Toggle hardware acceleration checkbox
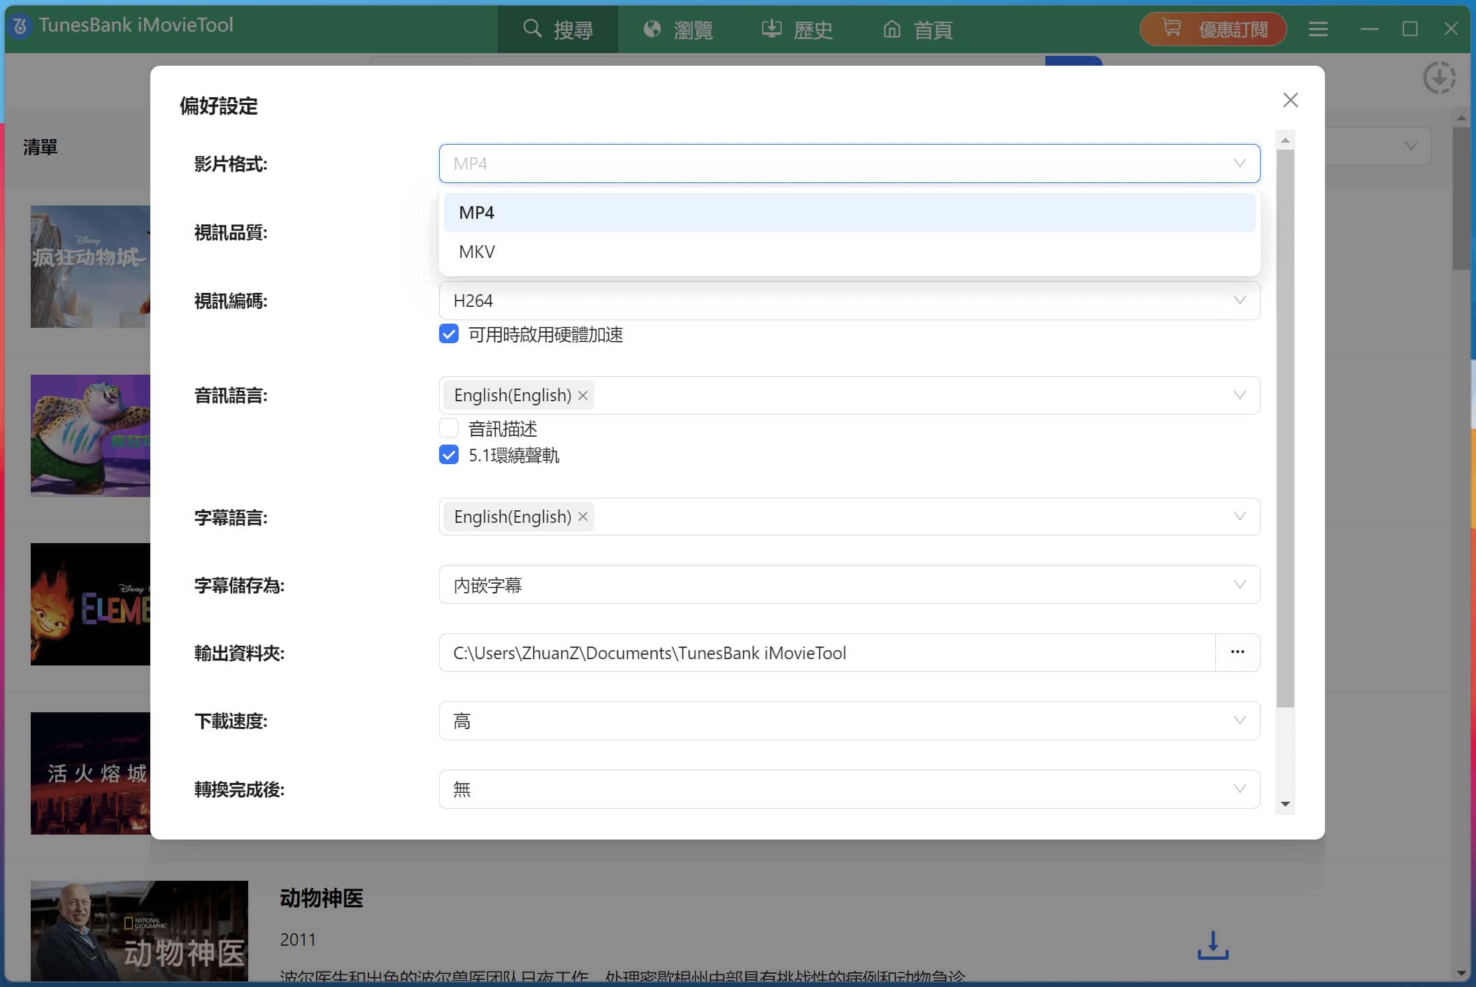Image resolution: width=1476 pixels, height=987 pixels. pos(449,334)
